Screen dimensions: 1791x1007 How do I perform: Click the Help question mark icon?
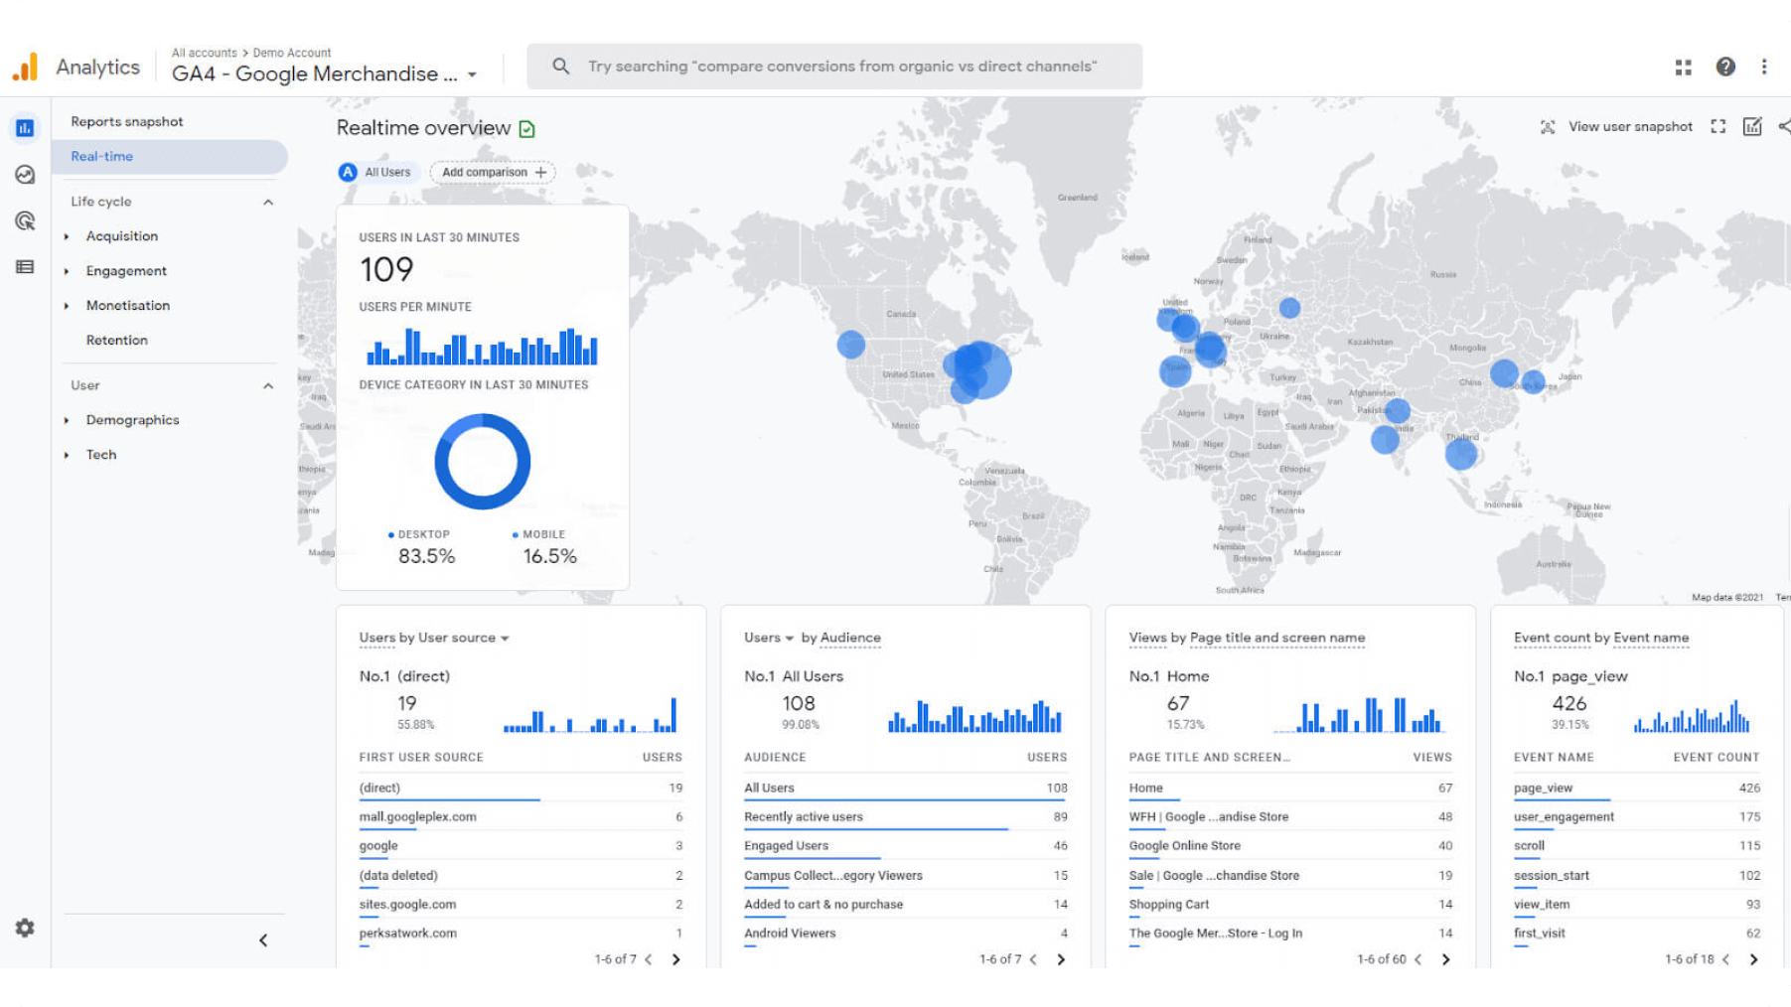point(1725,67)
